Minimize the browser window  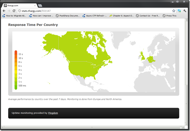click(x=173, y=2)
